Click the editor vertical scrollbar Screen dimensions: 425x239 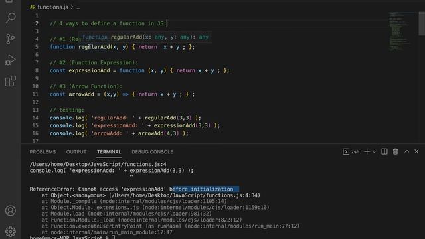point(422,24)
